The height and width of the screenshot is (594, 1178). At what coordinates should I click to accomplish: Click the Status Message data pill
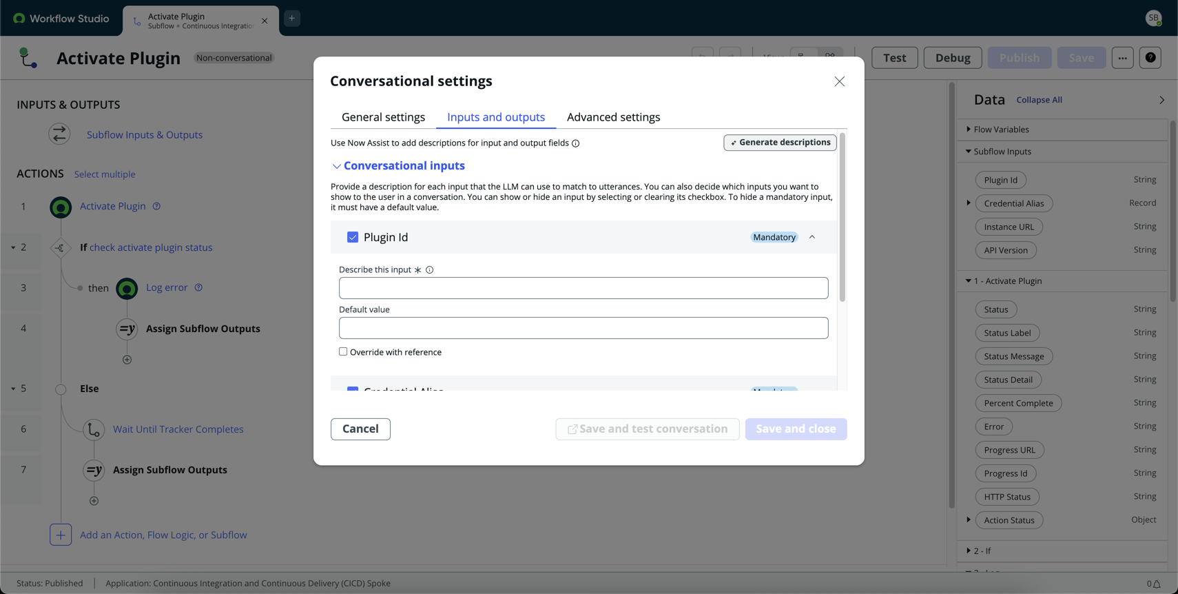tap(1013, 356)
